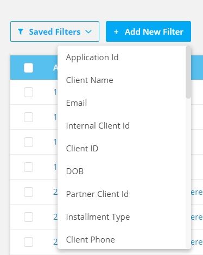Toggle the select-all checkbox in the table header
The height and width of the screenshot is (255, 203).
(28, 68)
